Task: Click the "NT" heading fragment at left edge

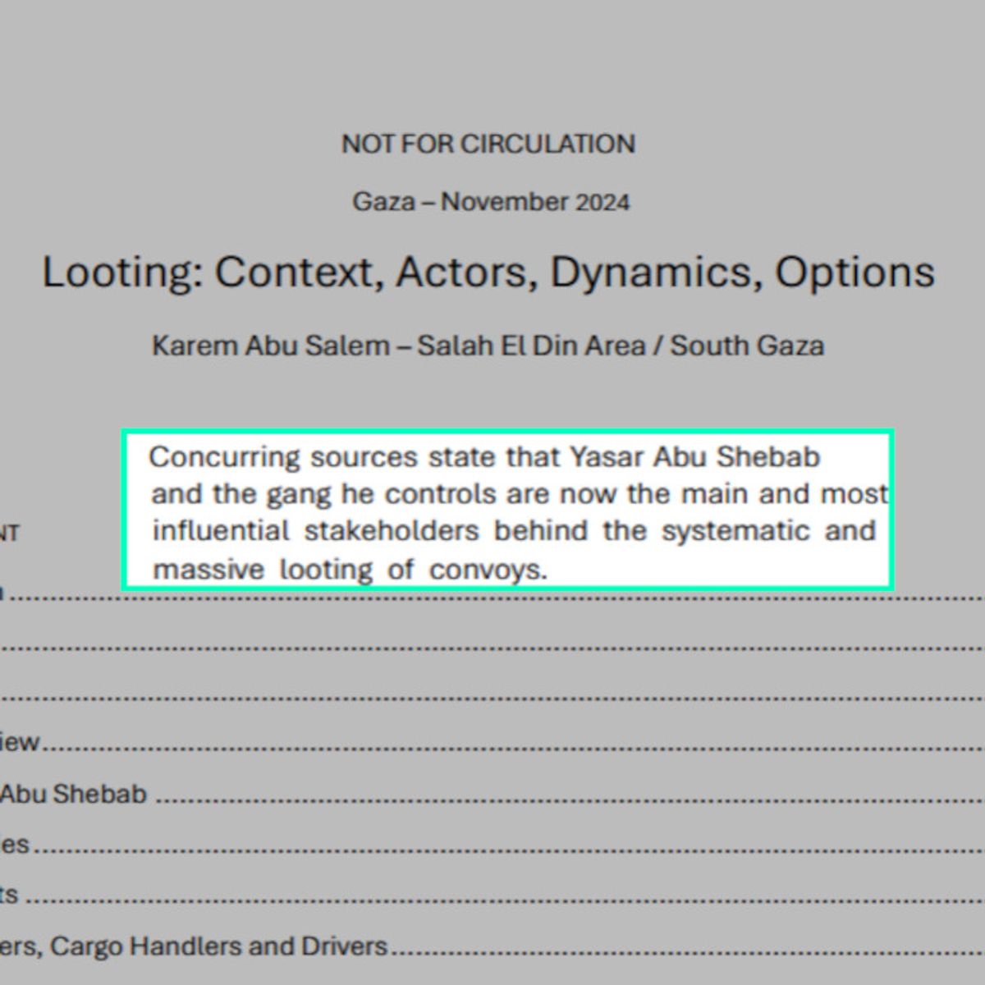Action: [x=9, y=534]
